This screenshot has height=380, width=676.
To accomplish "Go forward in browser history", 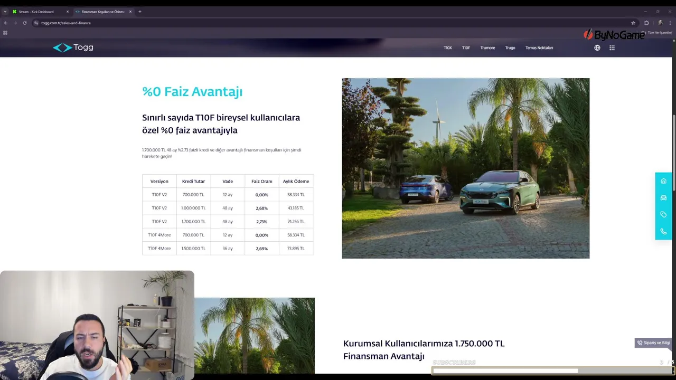I will tap(15, 23).
